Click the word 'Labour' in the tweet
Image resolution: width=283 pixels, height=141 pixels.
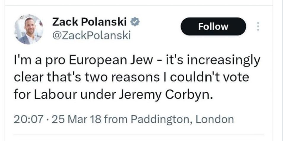coord(50,94)
